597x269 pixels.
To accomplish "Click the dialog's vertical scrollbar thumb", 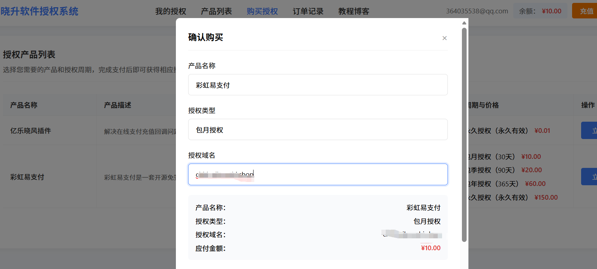I will [464, 134].
